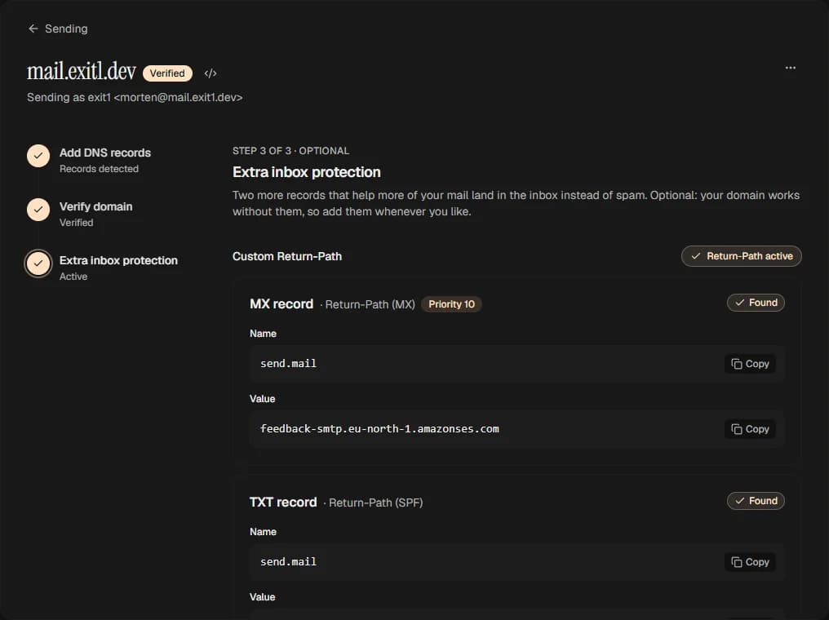Click the Return-Path active status badge
Screen dimensions: 829x620
(x=741, y=256)
